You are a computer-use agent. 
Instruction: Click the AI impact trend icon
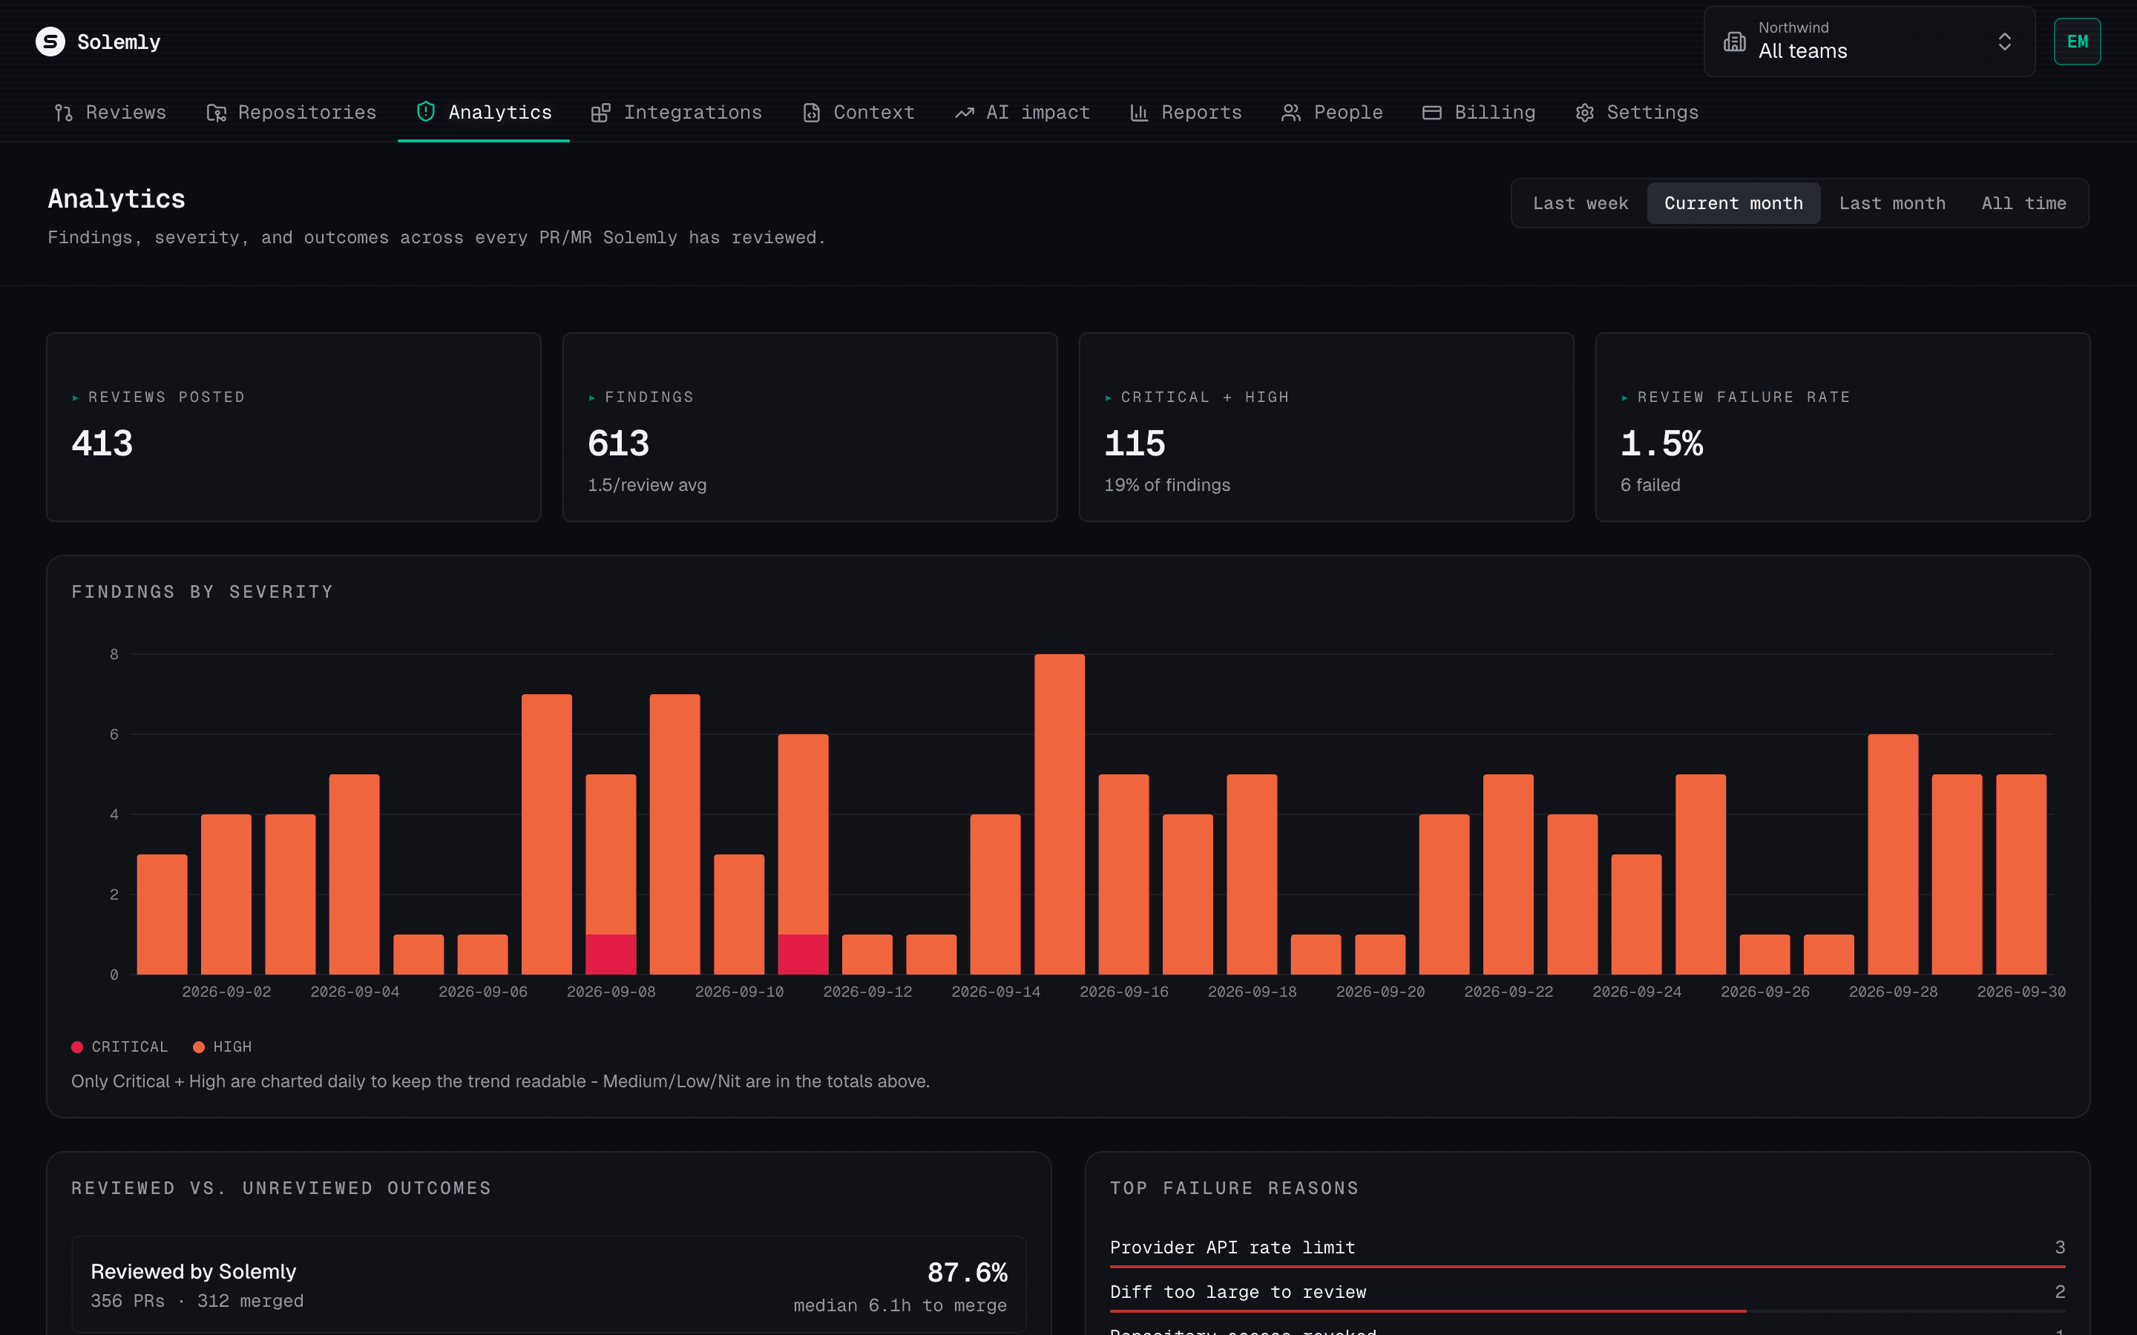tap(965, 113)
